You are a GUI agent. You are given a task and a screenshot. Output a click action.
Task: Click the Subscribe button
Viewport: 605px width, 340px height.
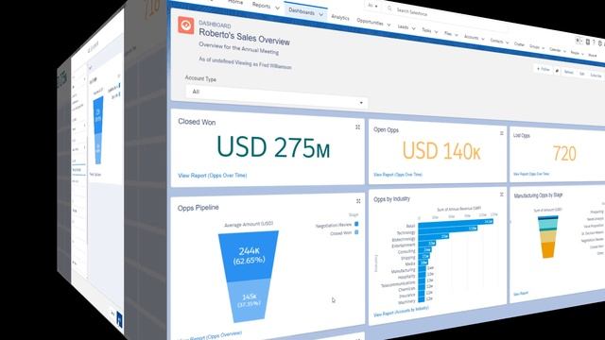click(596, 76)
